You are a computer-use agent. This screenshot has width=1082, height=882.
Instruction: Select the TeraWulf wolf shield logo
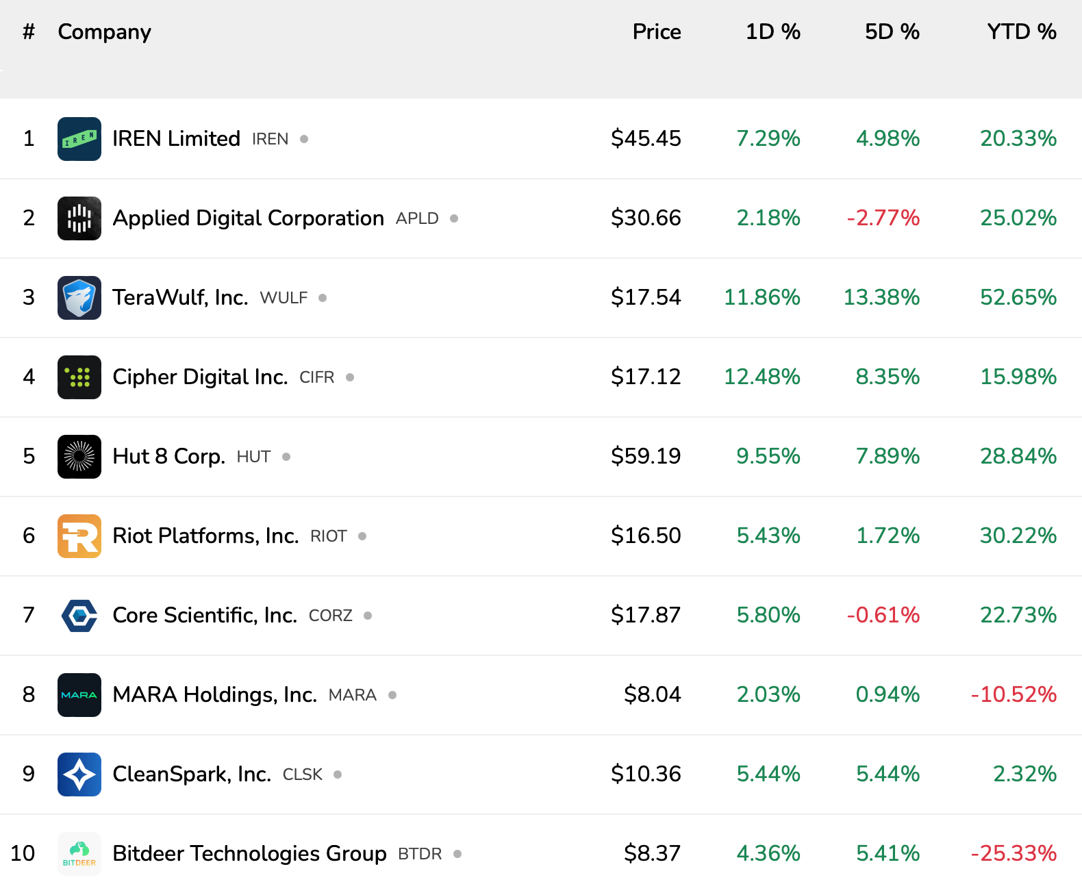(x=79, y=297)
